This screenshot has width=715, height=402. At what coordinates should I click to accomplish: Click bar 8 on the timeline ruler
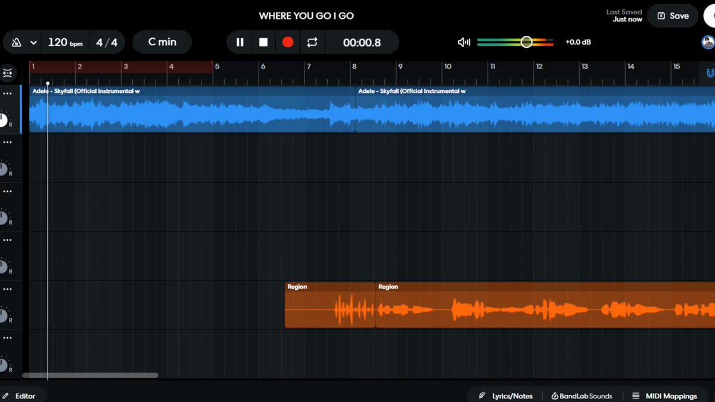[x=354, y=67]
